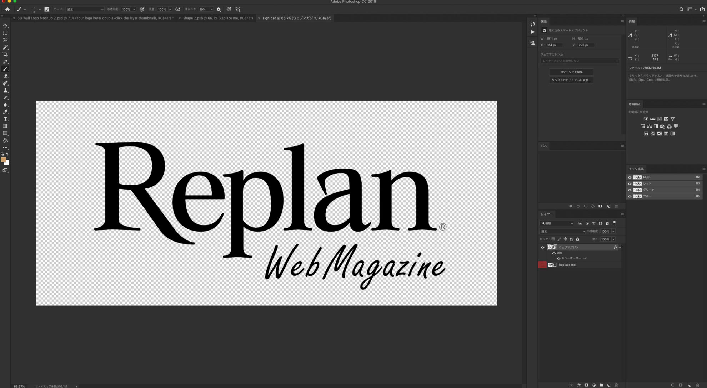Open smoothing options gear icon
This screenshot has width=707, height=388.
click(219, 9)
